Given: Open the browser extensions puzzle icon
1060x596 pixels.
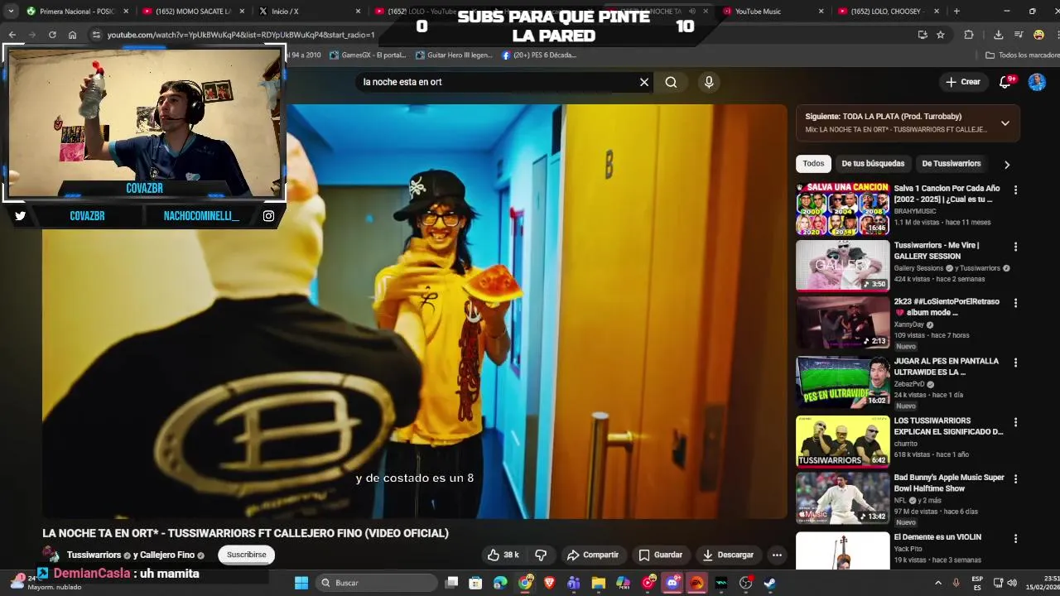Looking at the screenshot, I should coord(969,35).
